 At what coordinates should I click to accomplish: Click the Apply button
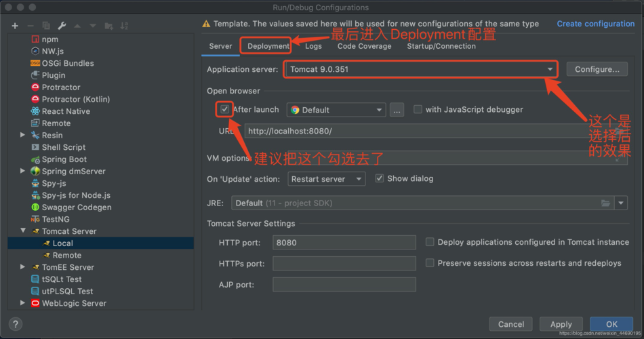pos(561,324)
